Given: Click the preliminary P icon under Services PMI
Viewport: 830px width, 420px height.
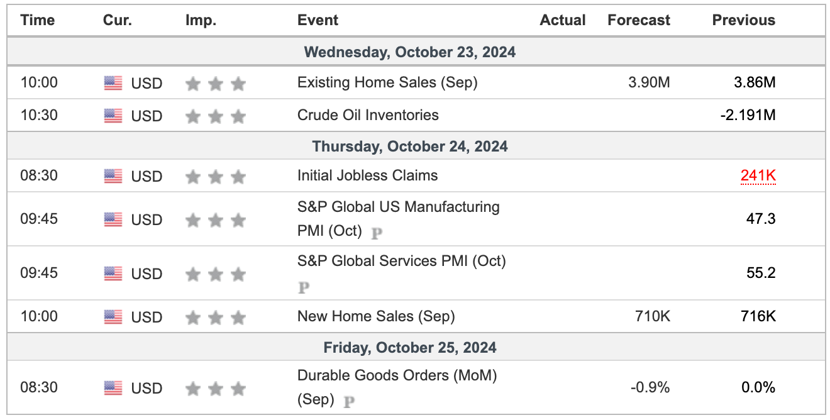Looking at the screenshot, I should (304, 287).
